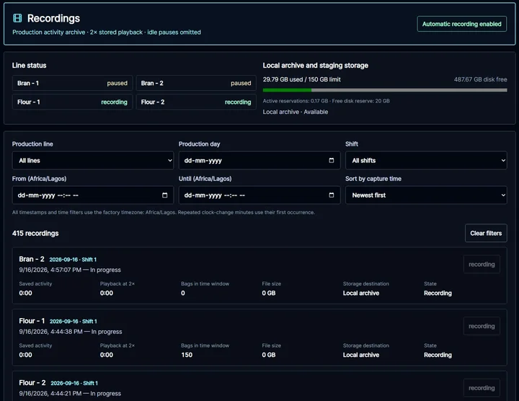Click the From (Africa/Lagos) datetime field
519x401 pixels.
tap(93, 195)
